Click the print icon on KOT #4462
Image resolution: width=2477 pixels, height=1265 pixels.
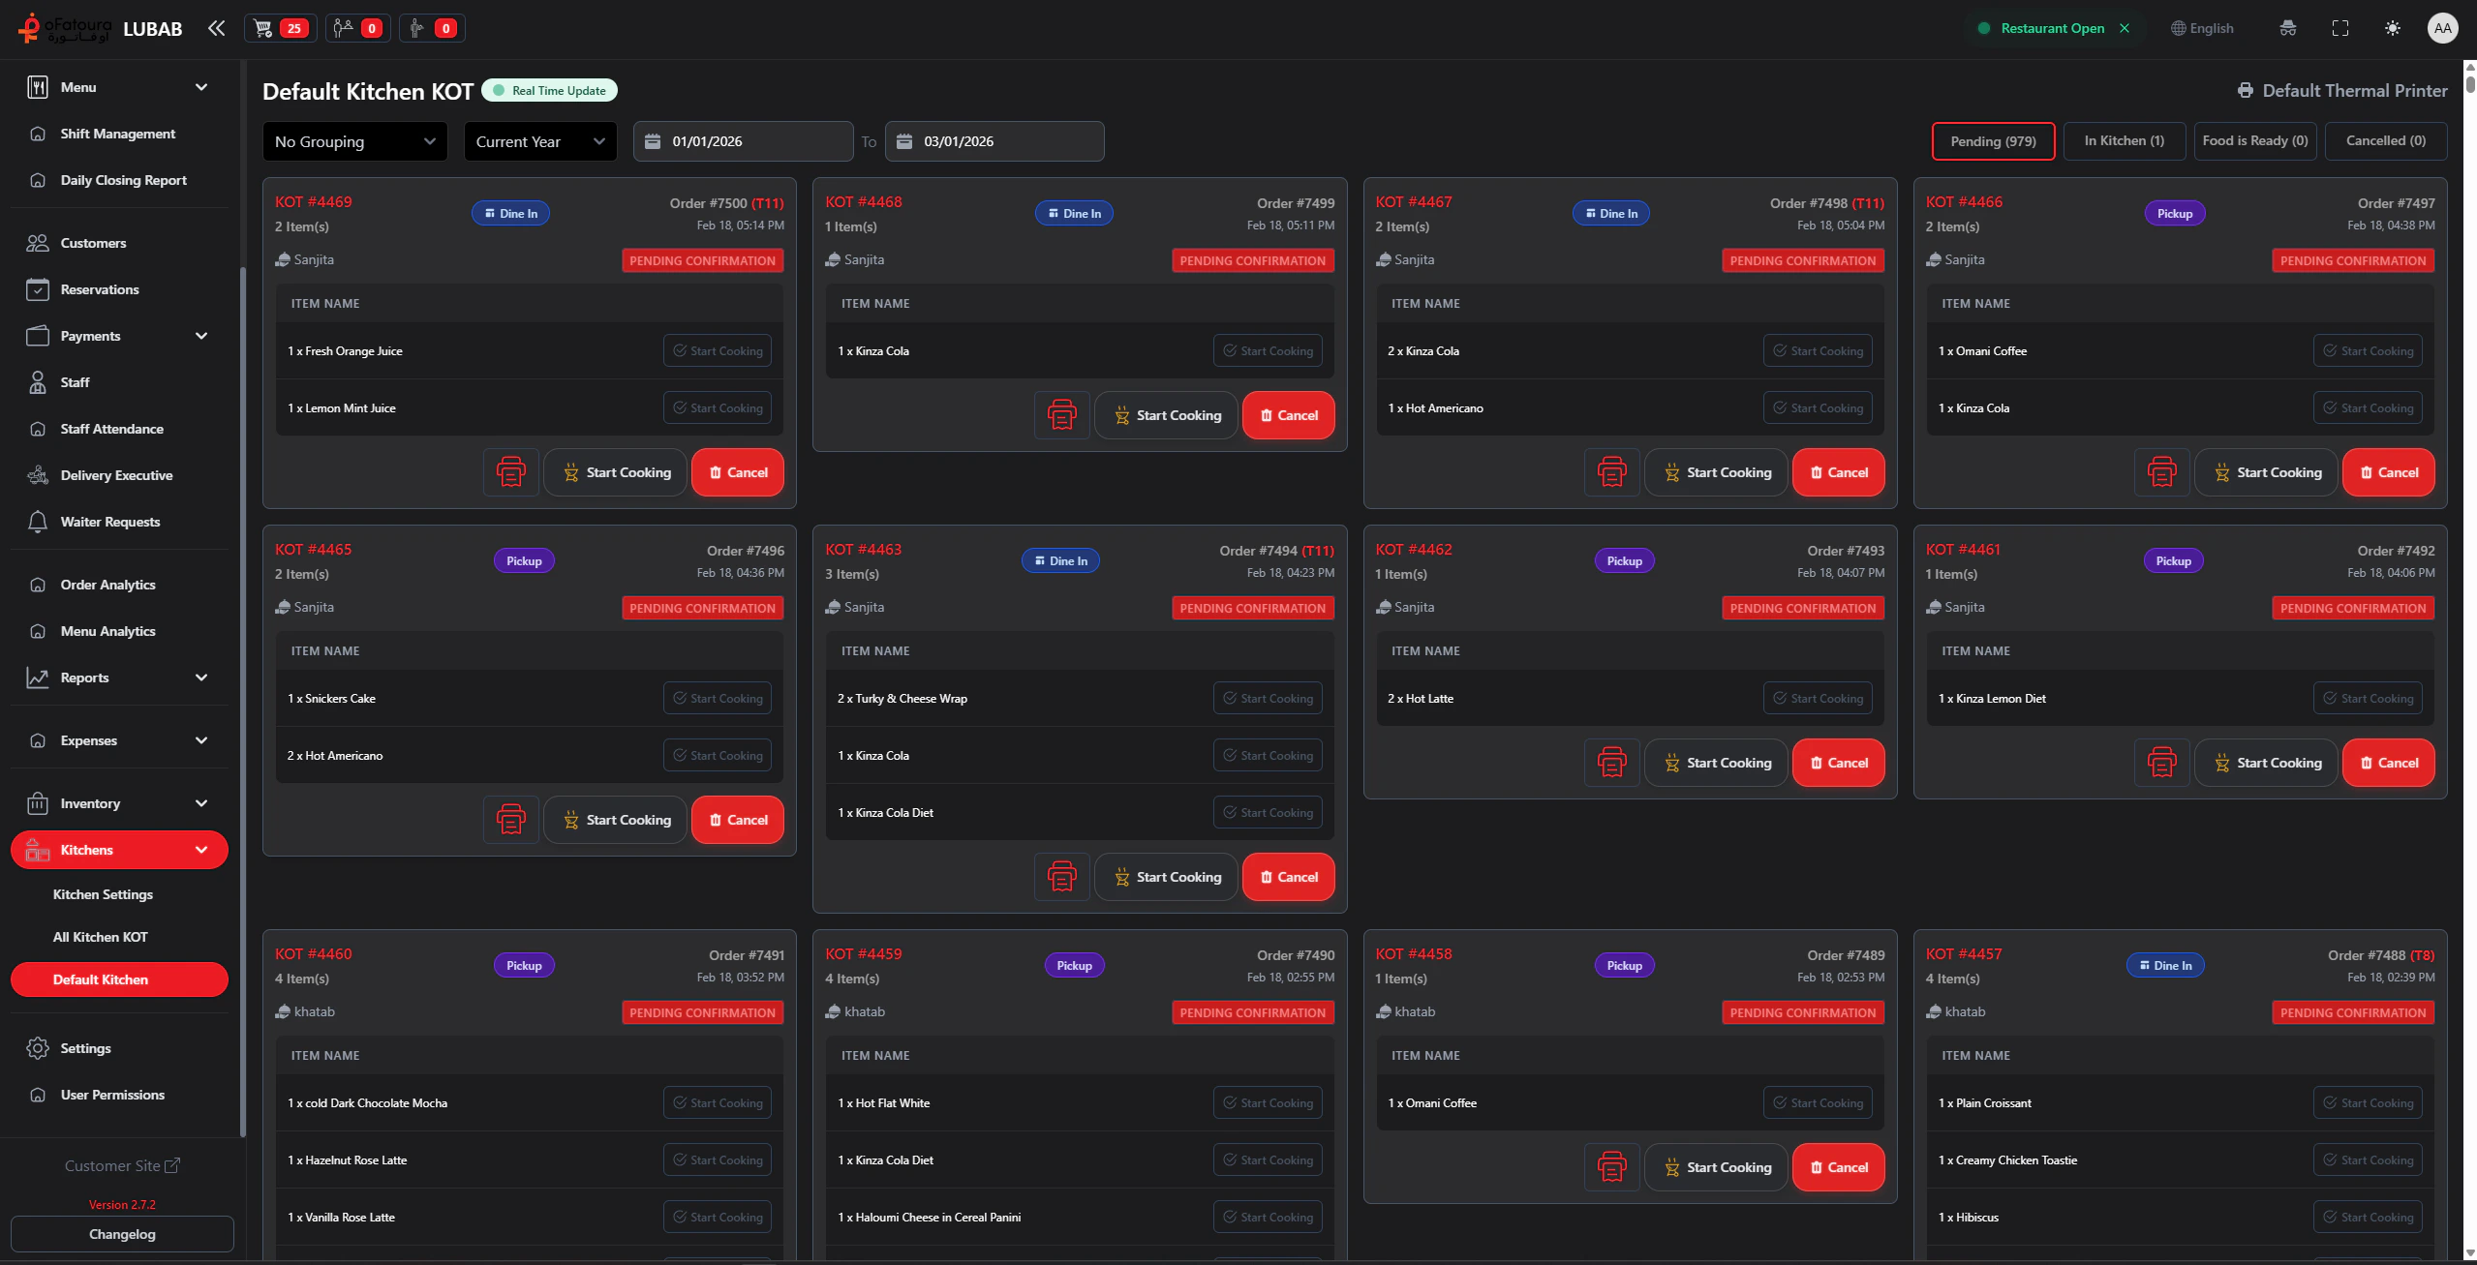(x=1611, y=763)
